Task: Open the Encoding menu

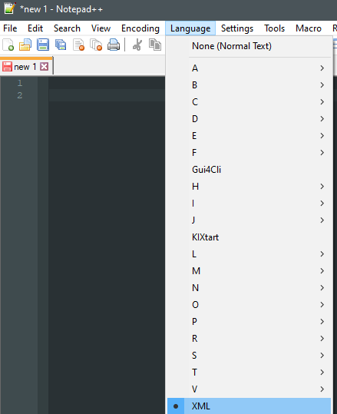Action: coord(140,28)
